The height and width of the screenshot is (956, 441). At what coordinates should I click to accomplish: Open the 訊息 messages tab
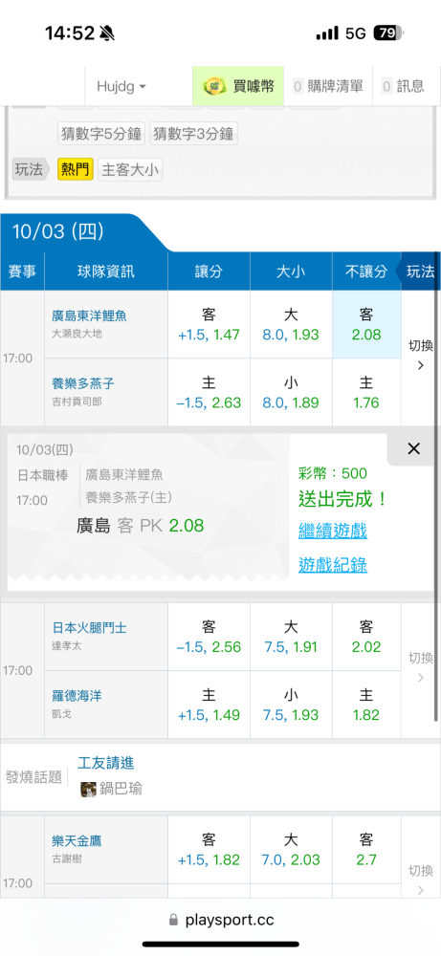point(403,87)
